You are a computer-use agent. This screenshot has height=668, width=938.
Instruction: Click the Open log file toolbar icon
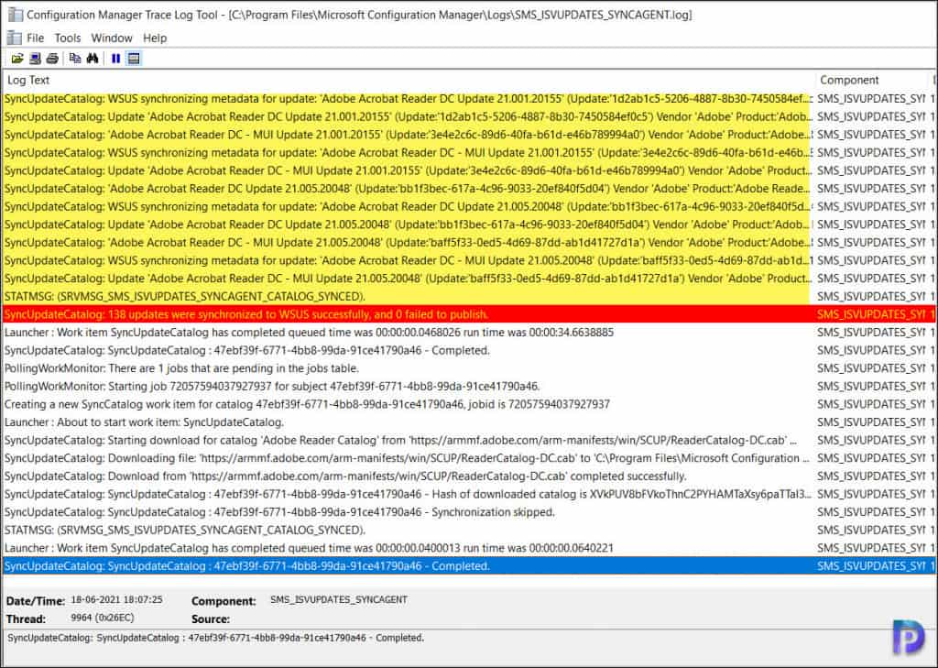[17, 58]
